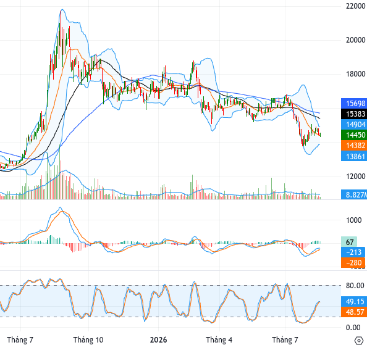Select the green 14450 current price label
367x345 pixels.
point(354,135)
